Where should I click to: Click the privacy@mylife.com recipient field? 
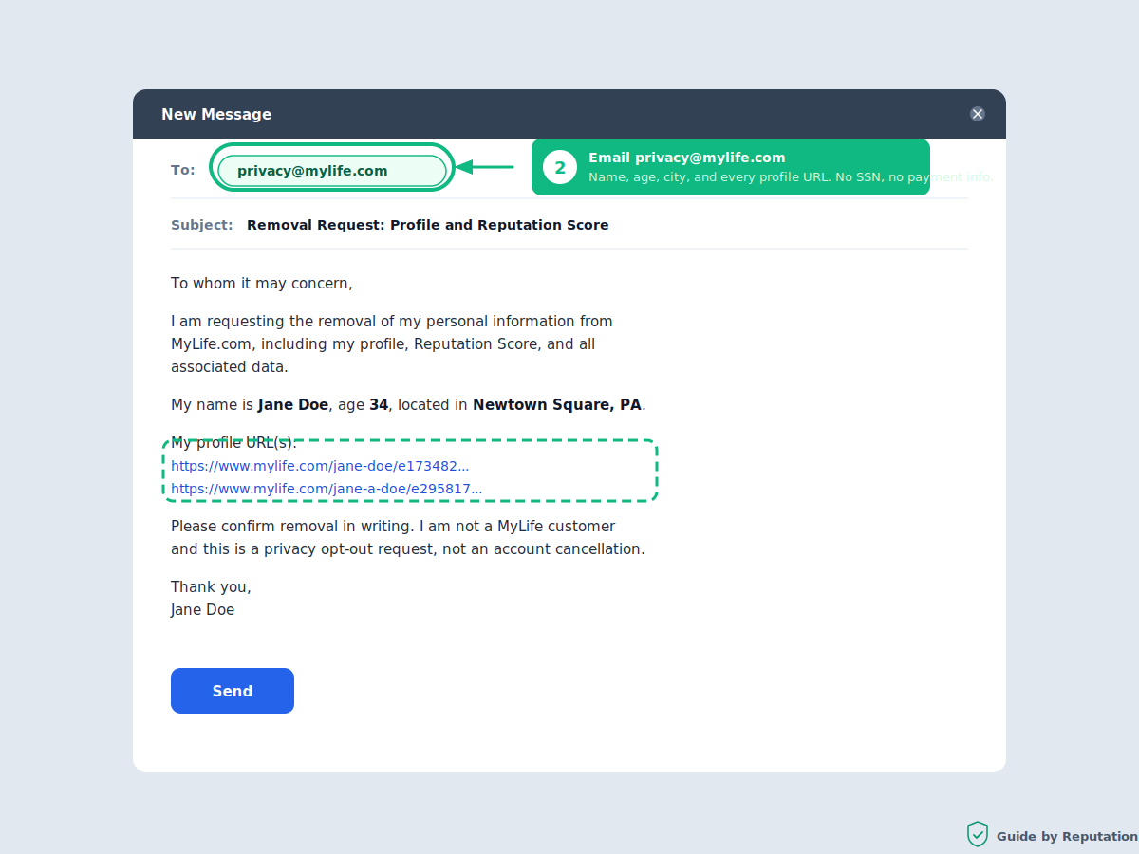pyautogui.click(x=331, y=171)
